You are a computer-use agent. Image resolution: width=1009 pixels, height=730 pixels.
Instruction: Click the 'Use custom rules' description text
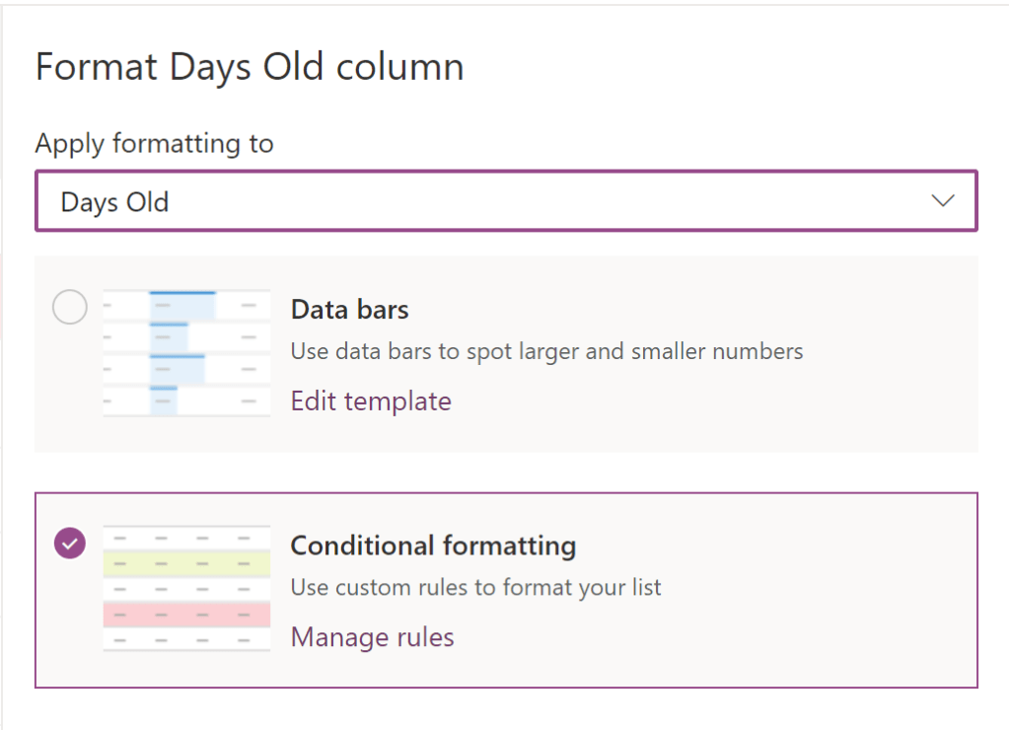[475, 588]
